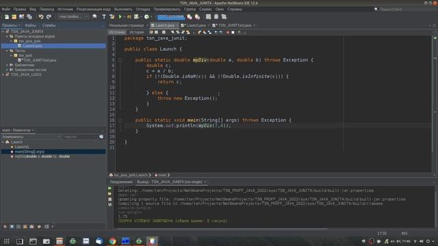Click the globe browser icon in toolbar
Image resolution: width=438 pixels, height=246 pixels.
[94, 16]
